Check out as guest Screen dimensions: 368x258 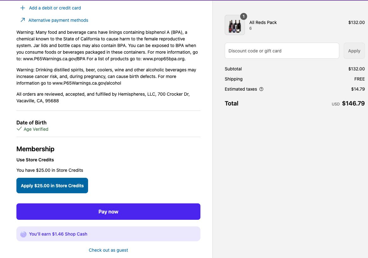tap(109, 250)
